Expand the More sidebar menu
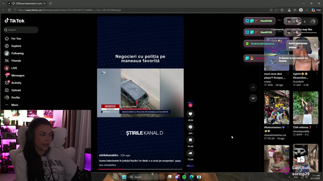This screenshot has height=181, width=323. point(15,105)
